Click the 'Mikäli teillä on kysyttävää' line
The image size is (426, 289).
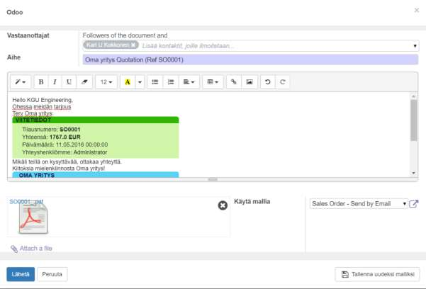[x=67, y=162]
